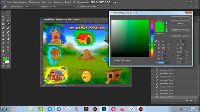Select the H (hue) radio button
The width and height of the screenshot is (200, 112).
pyautogui.click(x=156, y=41)
